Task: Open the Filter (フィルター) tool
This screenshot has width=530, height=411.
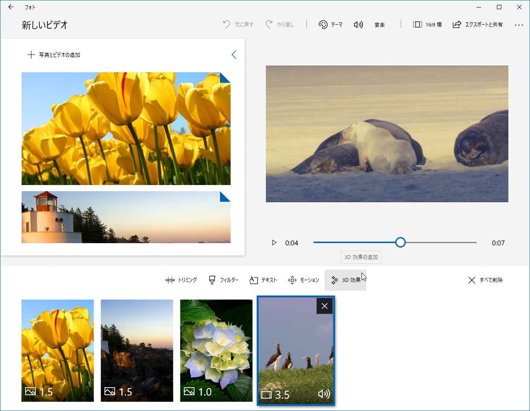Action: 224,280
